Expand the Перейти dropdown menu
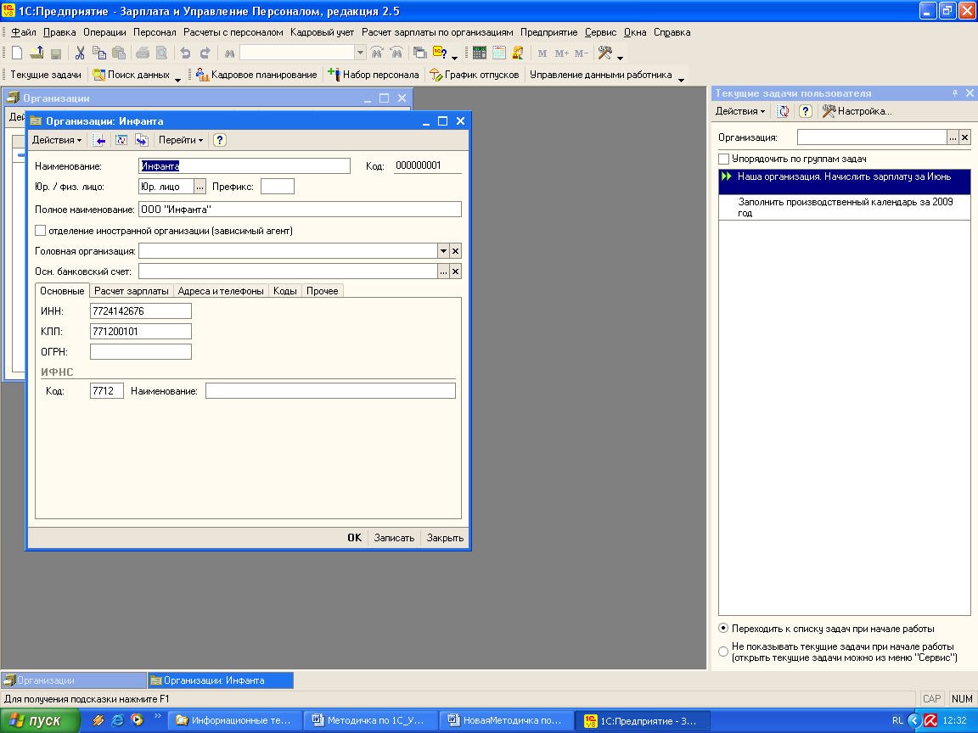 pyautogui.click(x=181, y=140)
